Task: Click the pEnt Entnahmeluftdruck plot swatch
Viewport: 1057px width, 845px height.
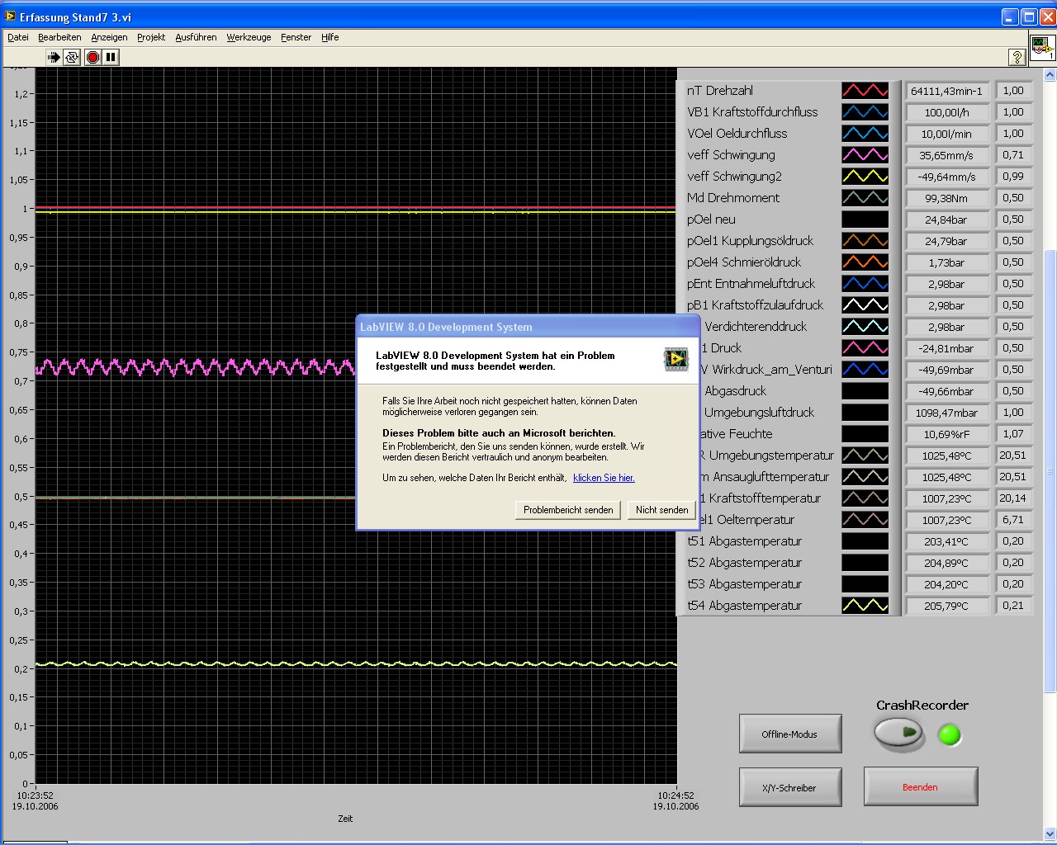Action: [865, 284]
